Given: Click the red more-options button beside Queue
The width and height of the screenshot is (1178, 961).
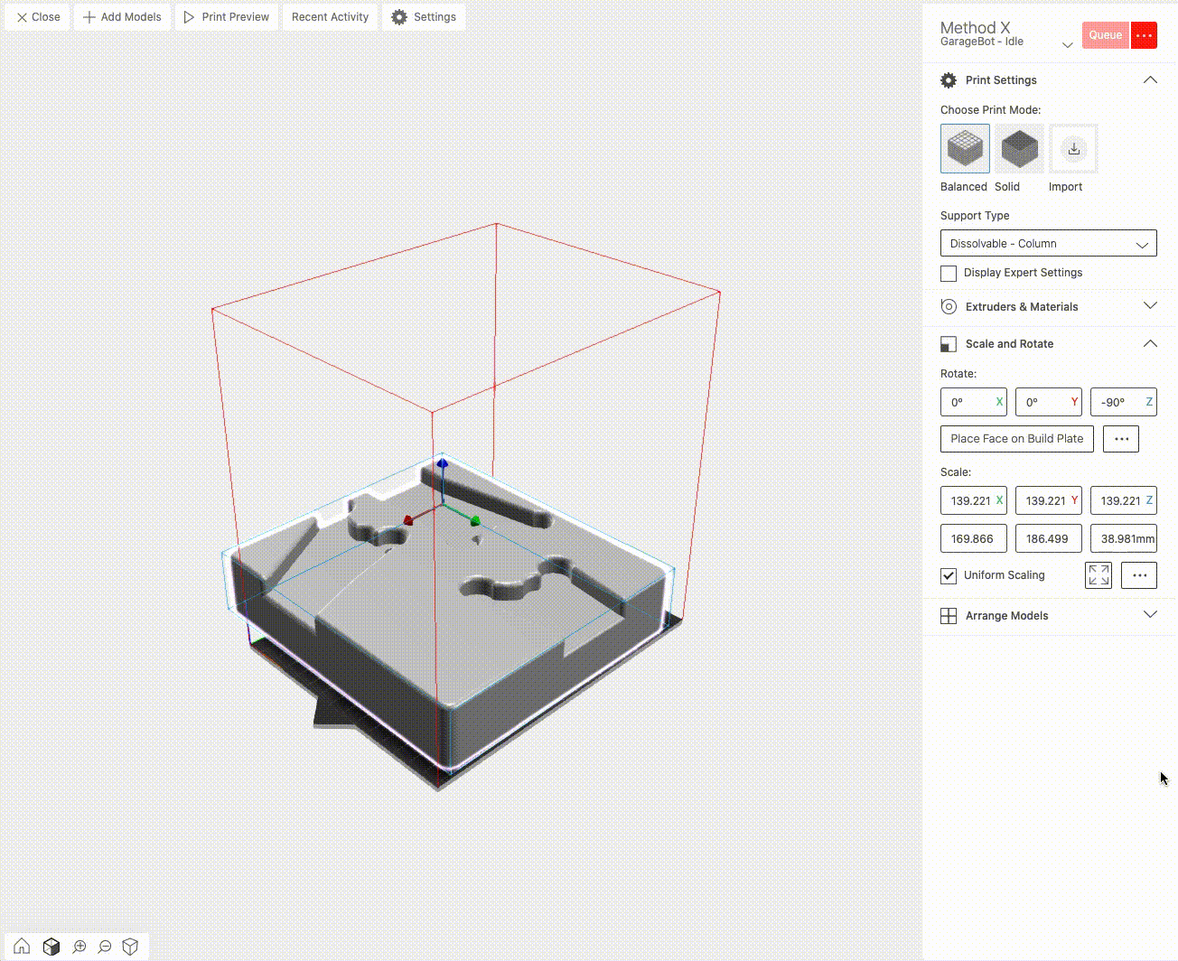Looking at the screenshot, I should coord(1144,35).
